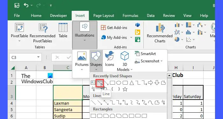The width and height of the screenshot is (223, 119).
Task: Click the Undo arrow icon
Action: [26, 5]
